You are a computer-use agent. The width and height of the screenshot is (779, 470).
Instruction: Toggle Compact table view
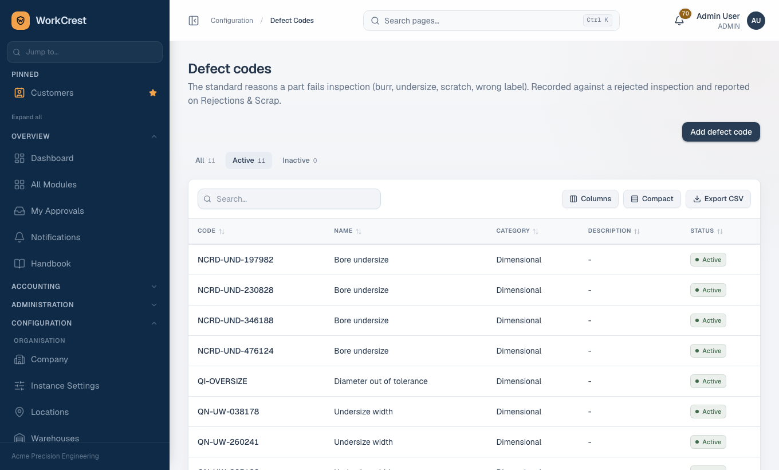[x=652, y=199]
